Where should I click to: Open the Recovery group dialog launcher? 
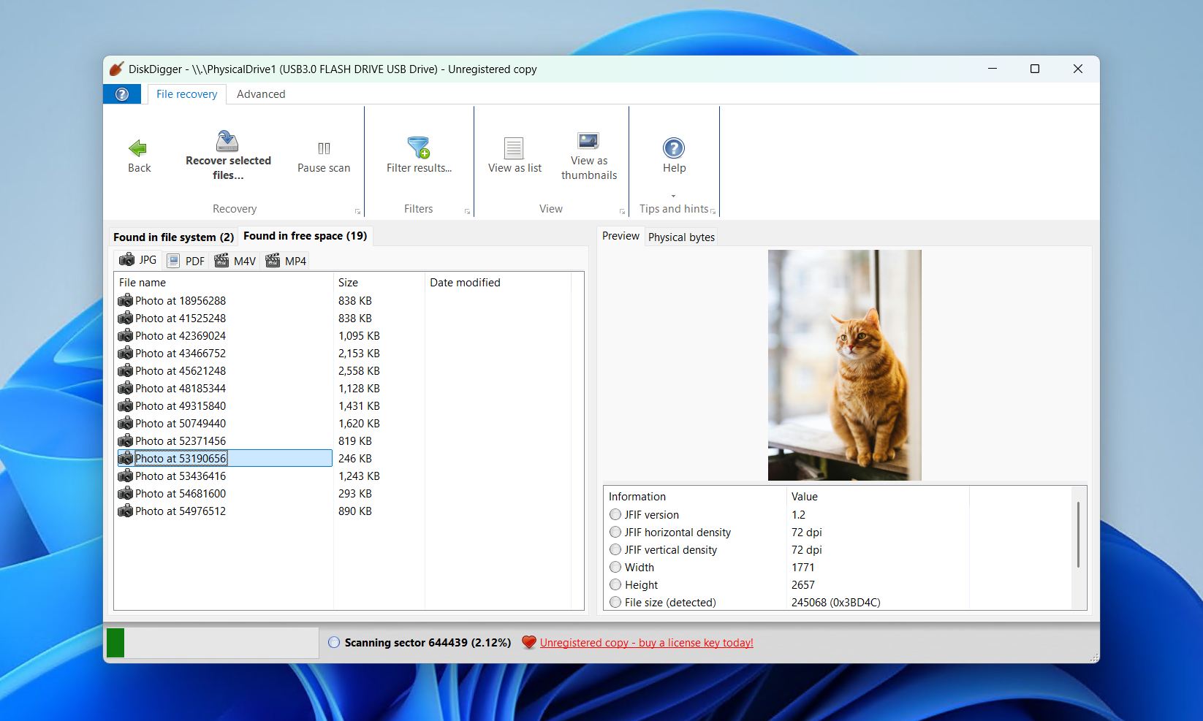point(357,210)
